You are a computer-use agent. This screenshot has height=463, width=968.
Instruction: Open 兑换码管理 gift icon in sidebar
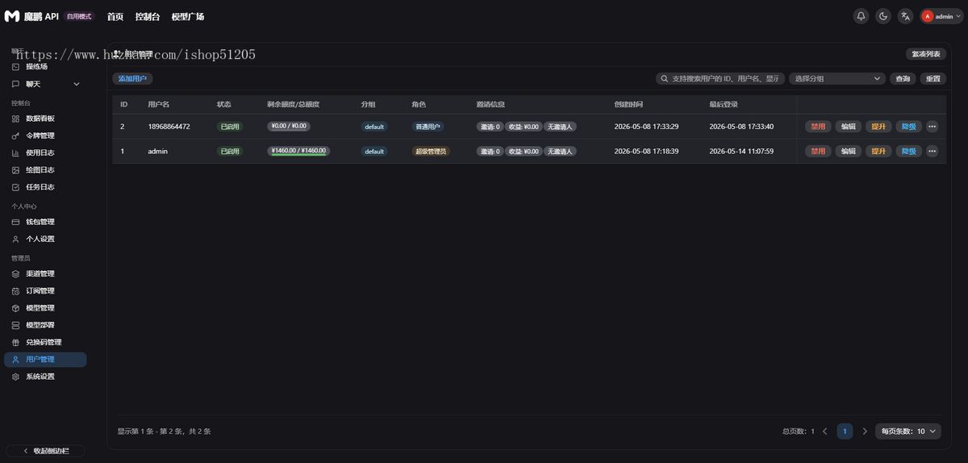[15, 342]
